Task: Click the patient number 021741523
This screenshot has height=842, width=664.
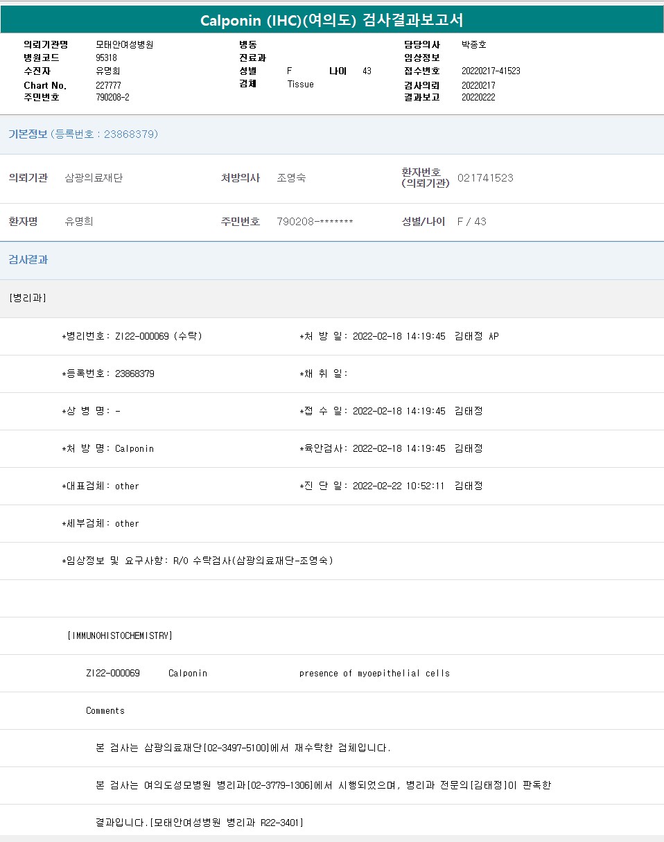Action: click(485, 178)
